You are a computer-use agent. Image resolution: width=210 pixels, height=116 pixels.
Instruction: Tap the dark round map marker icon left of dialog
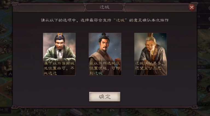10,73
